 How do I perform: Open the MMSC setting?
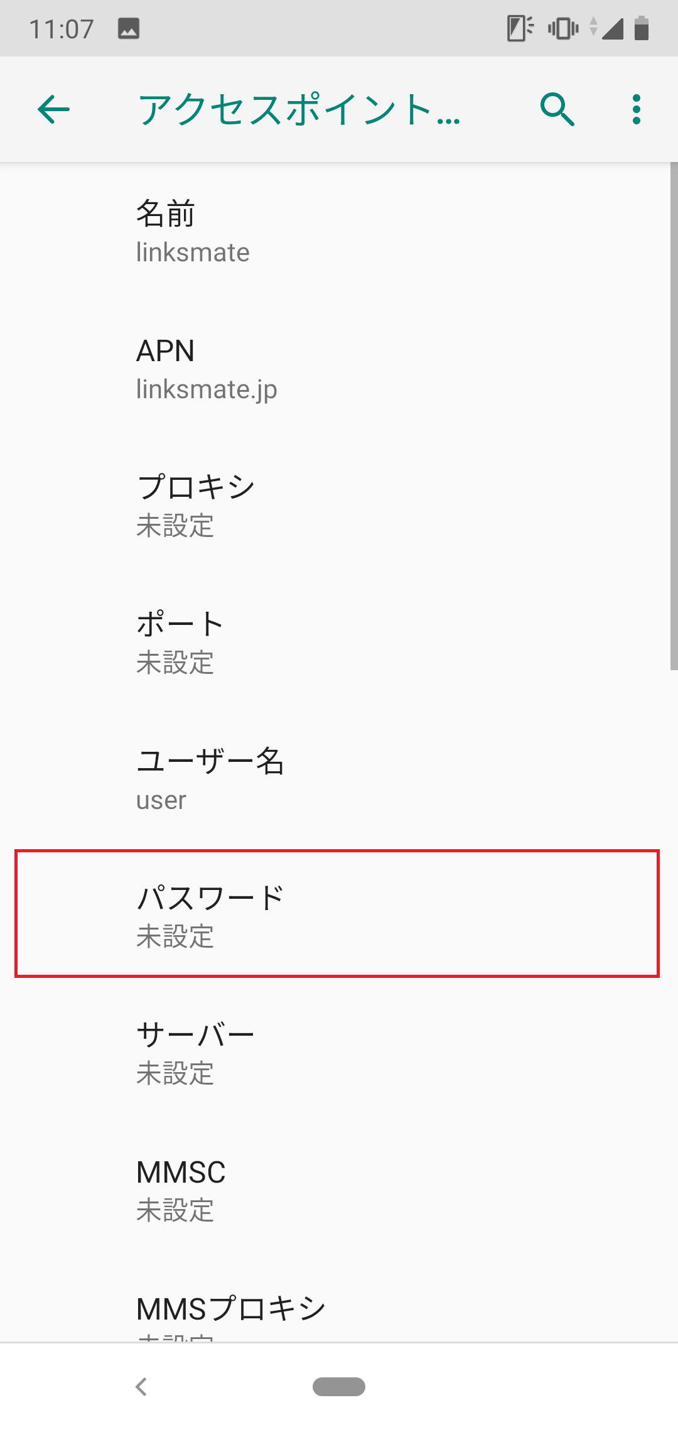(339, 1189)
